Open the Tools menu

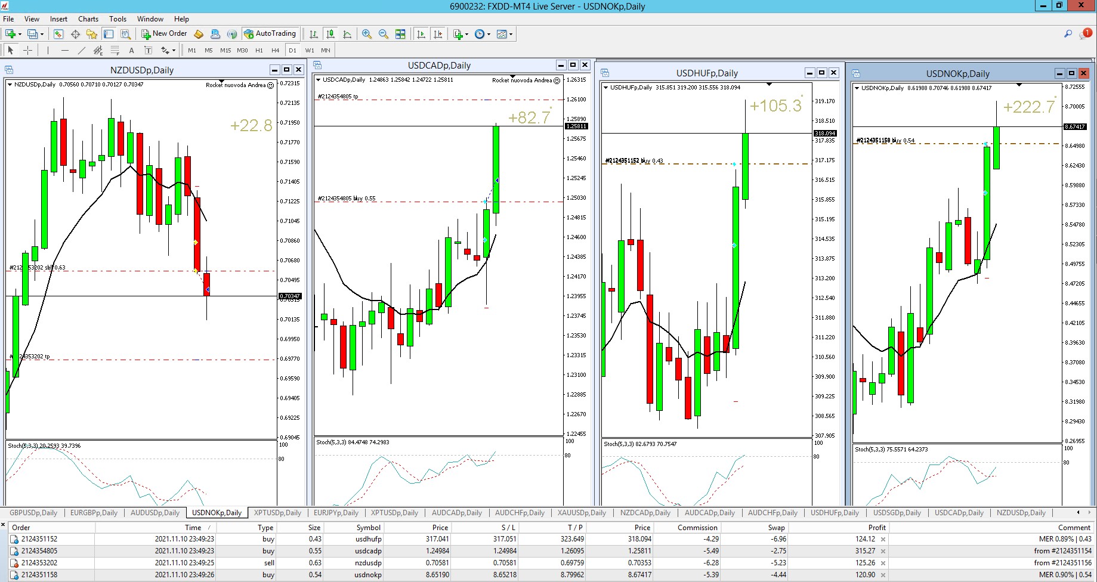pyautogui.click(x=118, y=19)
